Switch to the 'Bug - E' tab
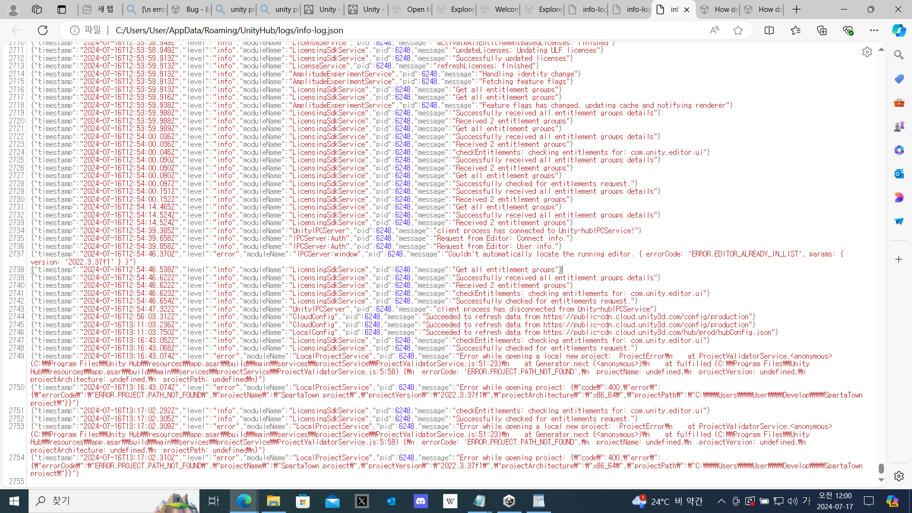This screenshot has height=513, width=912. click(190, 9)
